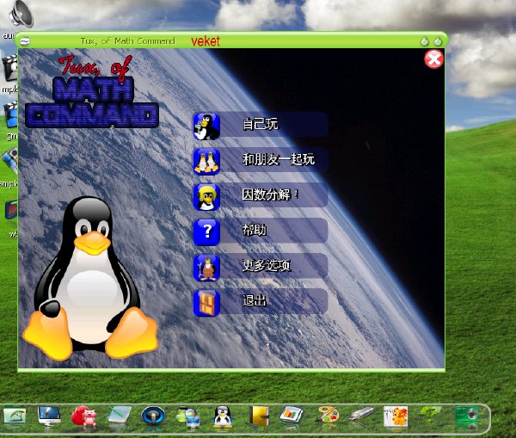This screenshot has width=516, height=438.
Task: Click the right green droplet title bar button
Action: click(438, 41)
